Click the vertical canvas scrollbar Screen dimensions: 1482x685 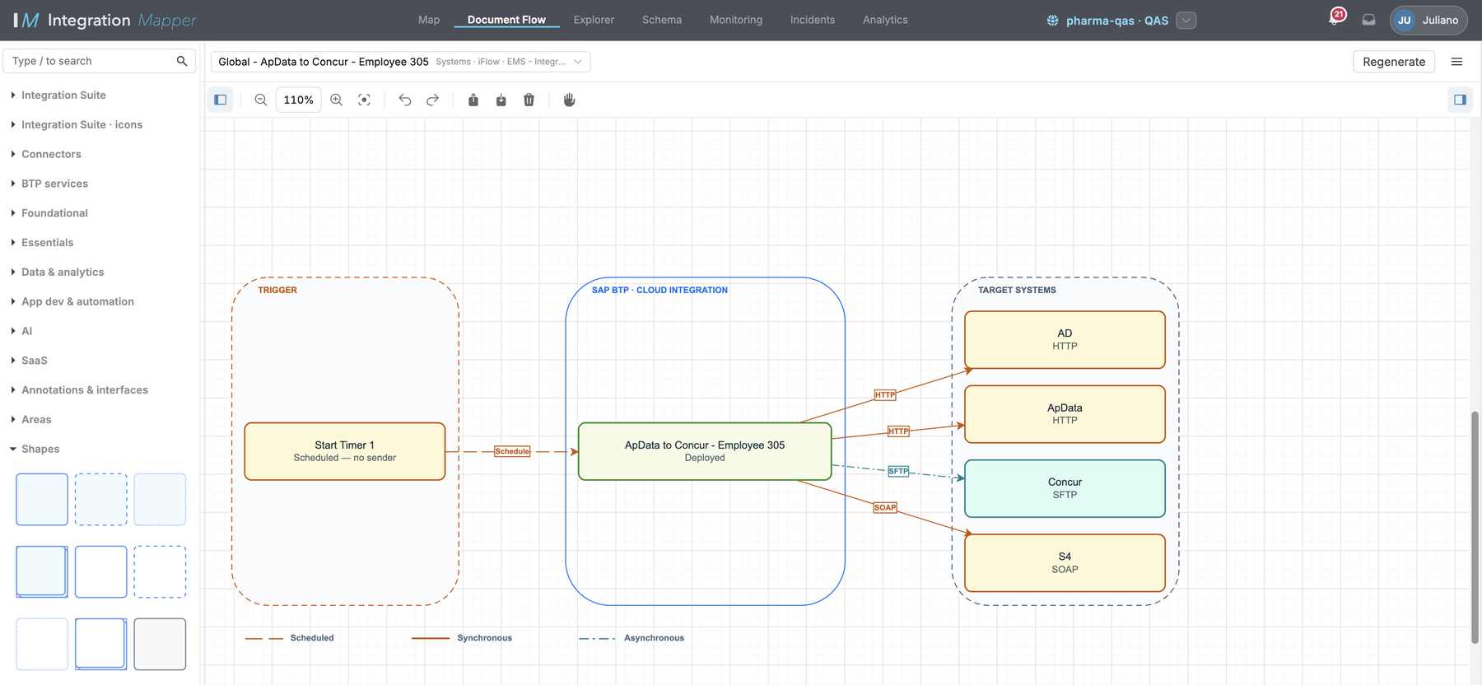[x=1475, y=527]
